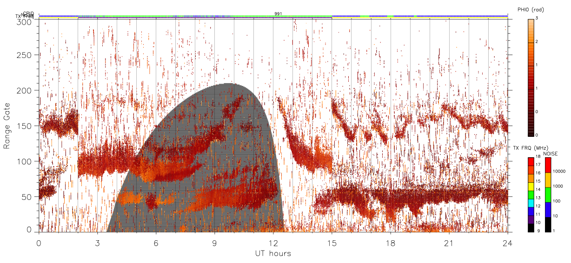Click the '3' tick on UT hours axis
Screen dimensions: 571x263
(x=97, y=243)
